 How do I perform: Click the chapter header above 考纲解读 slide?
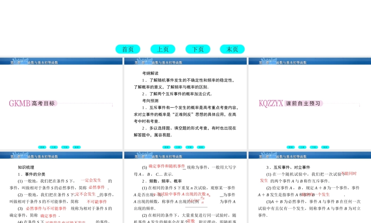pos(185,61)
